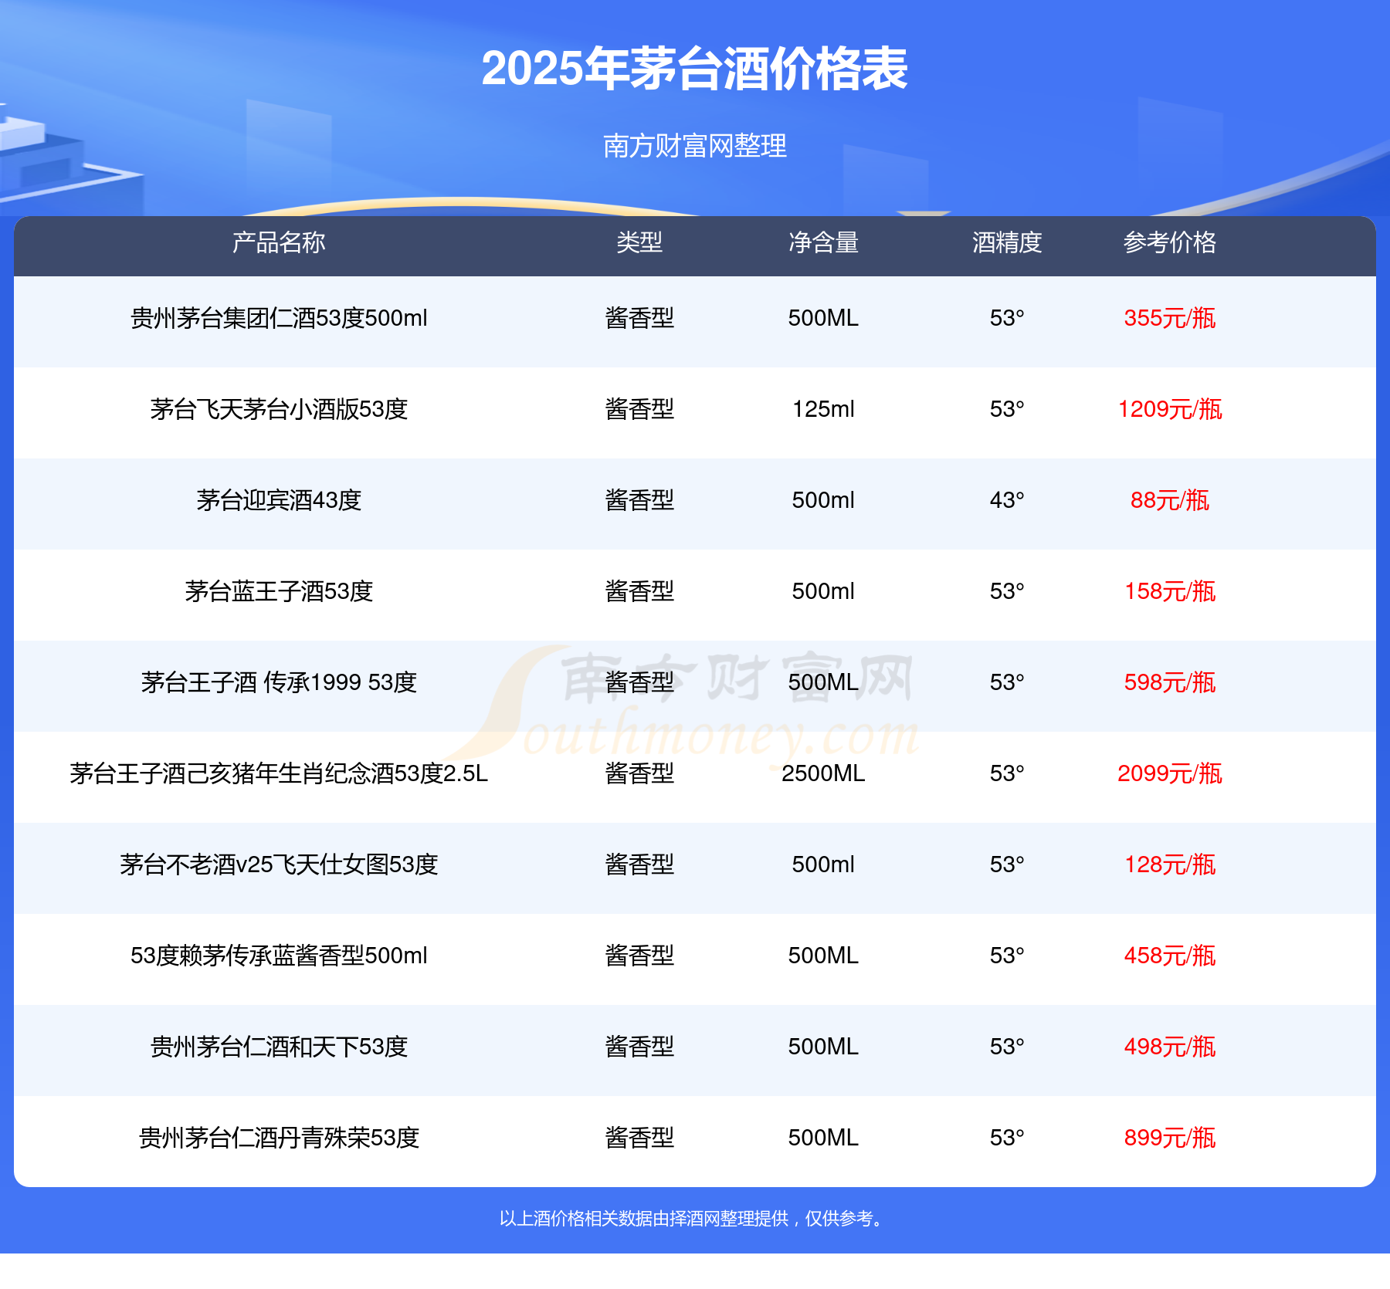Select 贵州茅台仁酒和天下53度 product name
Viewport: 1390px width, 1289px height.
279,1047
